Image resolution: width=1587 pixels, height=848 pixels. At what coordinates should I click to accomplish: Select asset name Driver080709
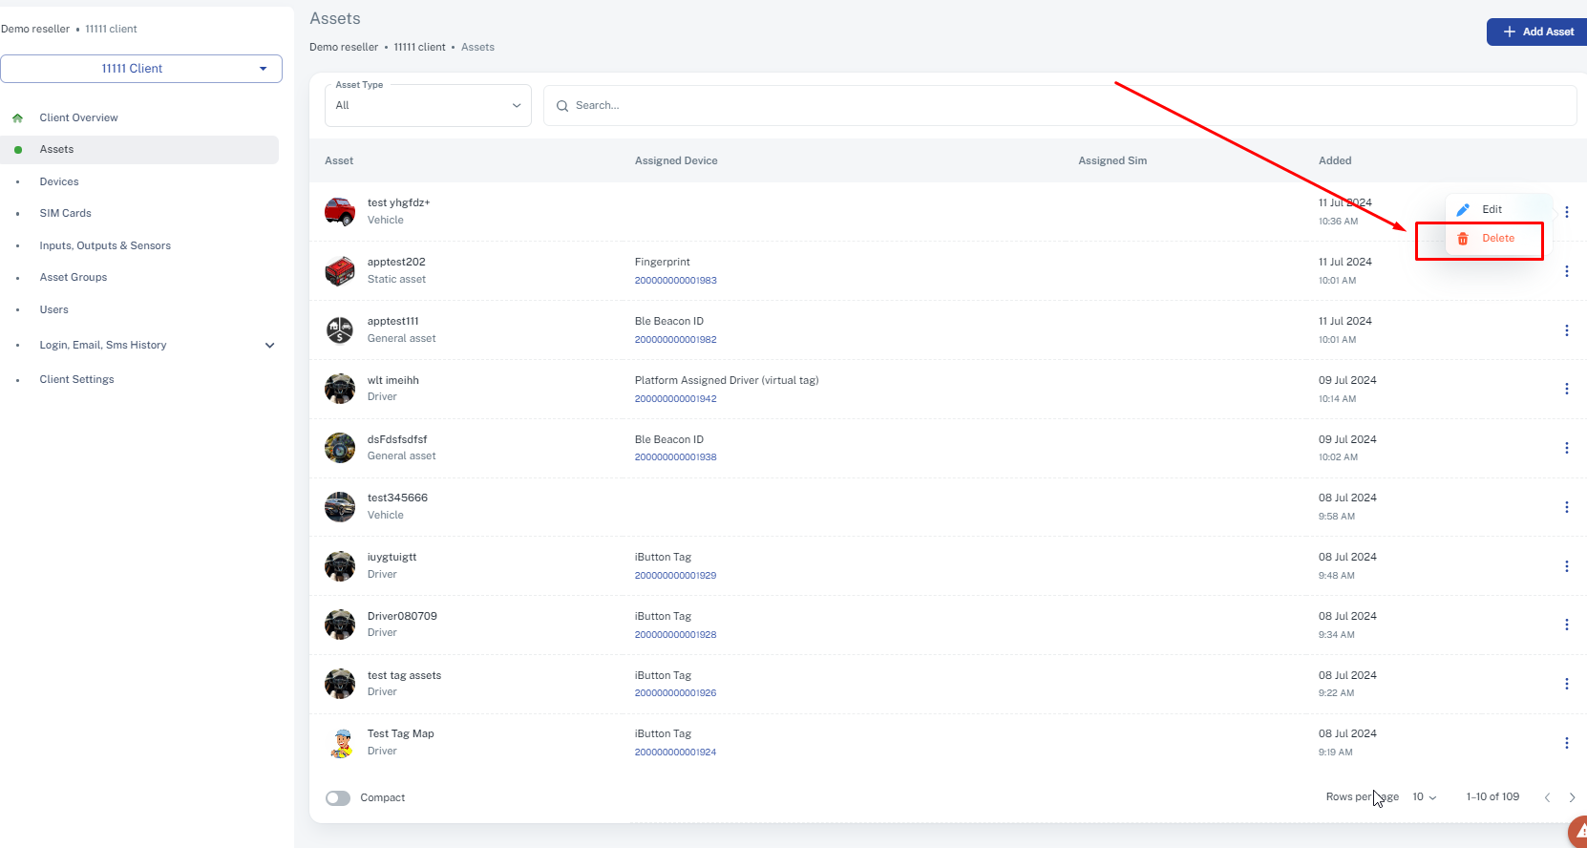402,616
